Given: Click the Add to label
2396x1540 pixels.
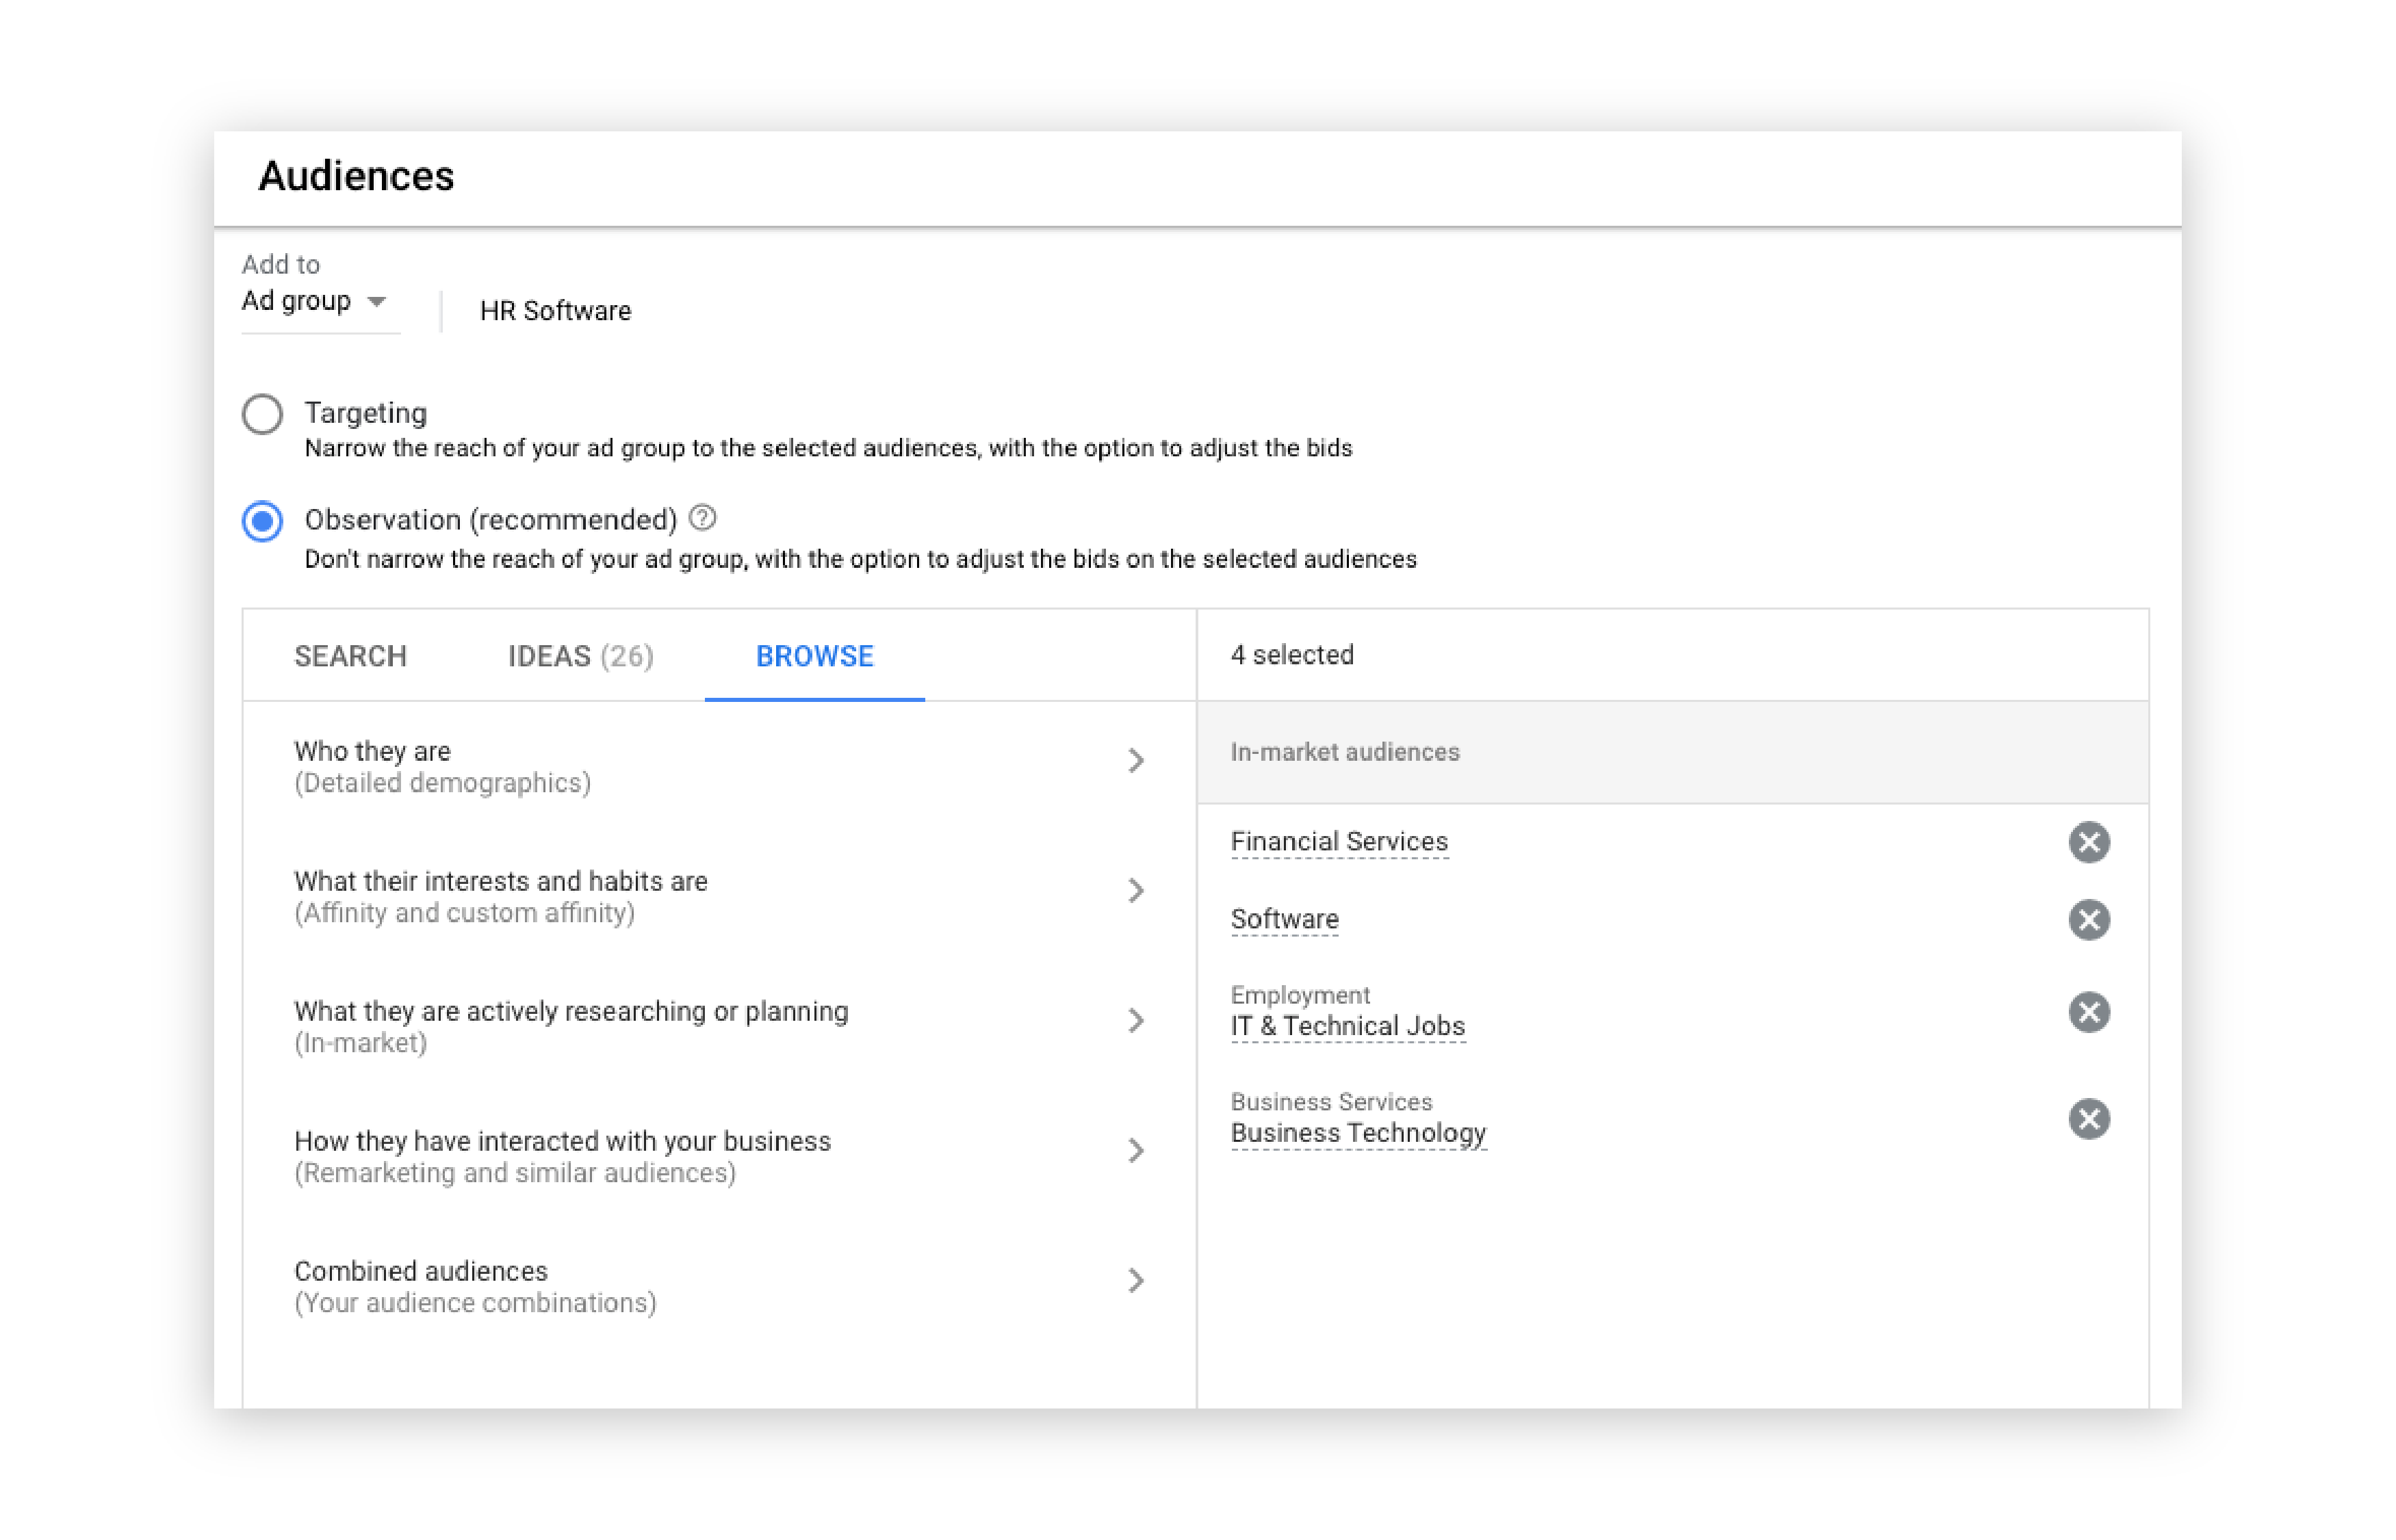Looking at the screenshot, I should click(x=280, y=264).
